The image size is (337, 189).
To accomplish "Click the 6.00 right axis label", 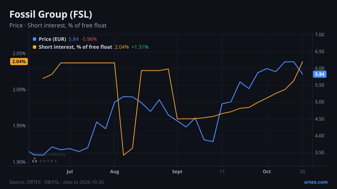I will [x=320, y=68].
